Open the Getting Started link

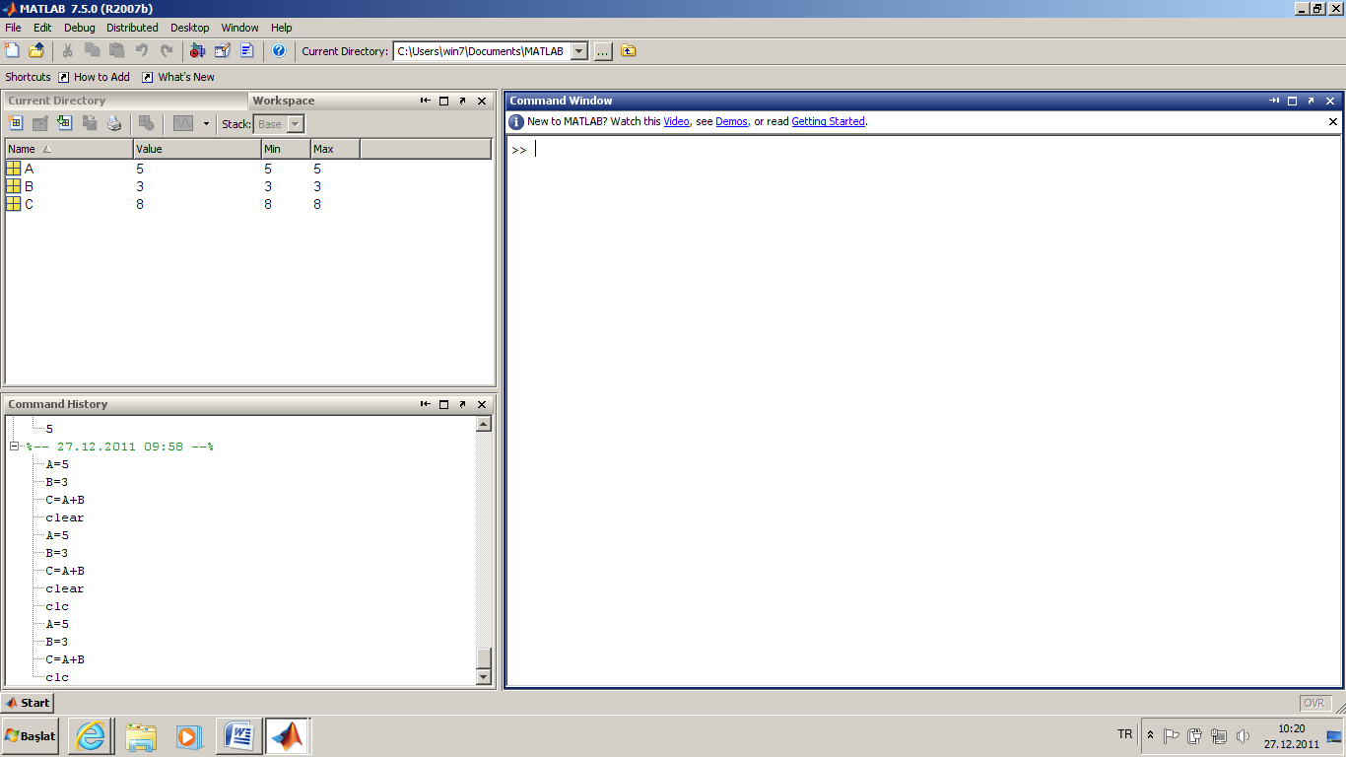828,121
